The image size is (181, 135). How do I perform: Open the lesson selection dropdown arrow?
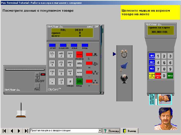(100, 130)
